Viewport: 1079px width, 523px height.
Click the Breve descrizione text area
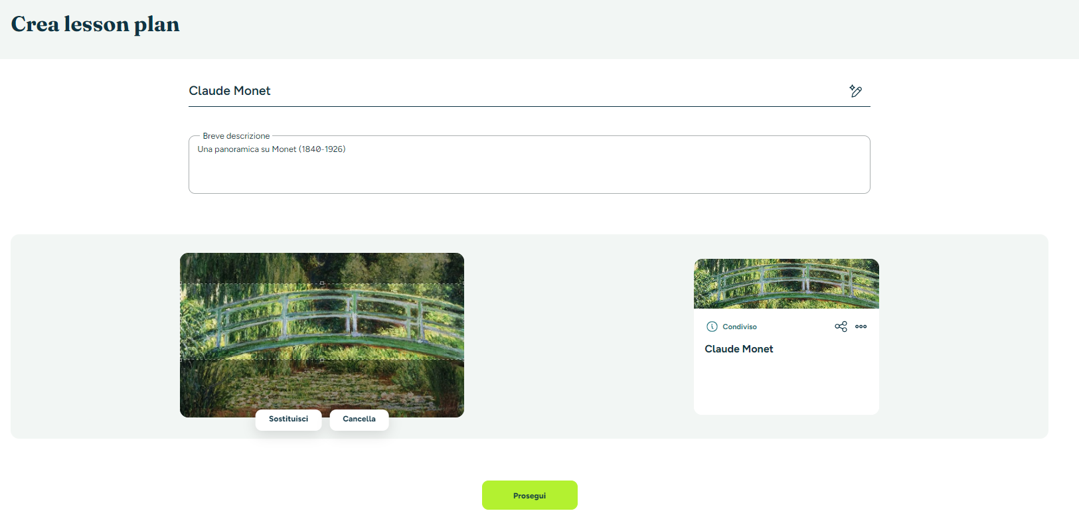pos(529,165)
